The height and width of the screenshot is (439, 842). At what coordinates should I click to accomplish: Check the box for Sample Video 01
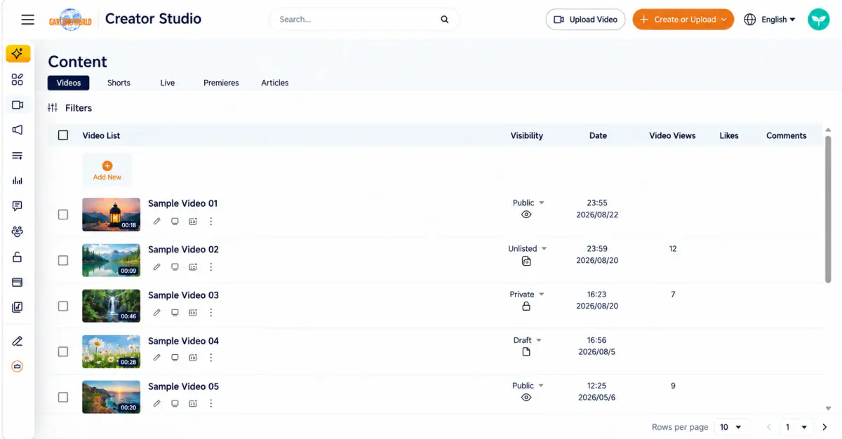coord(63,215)
